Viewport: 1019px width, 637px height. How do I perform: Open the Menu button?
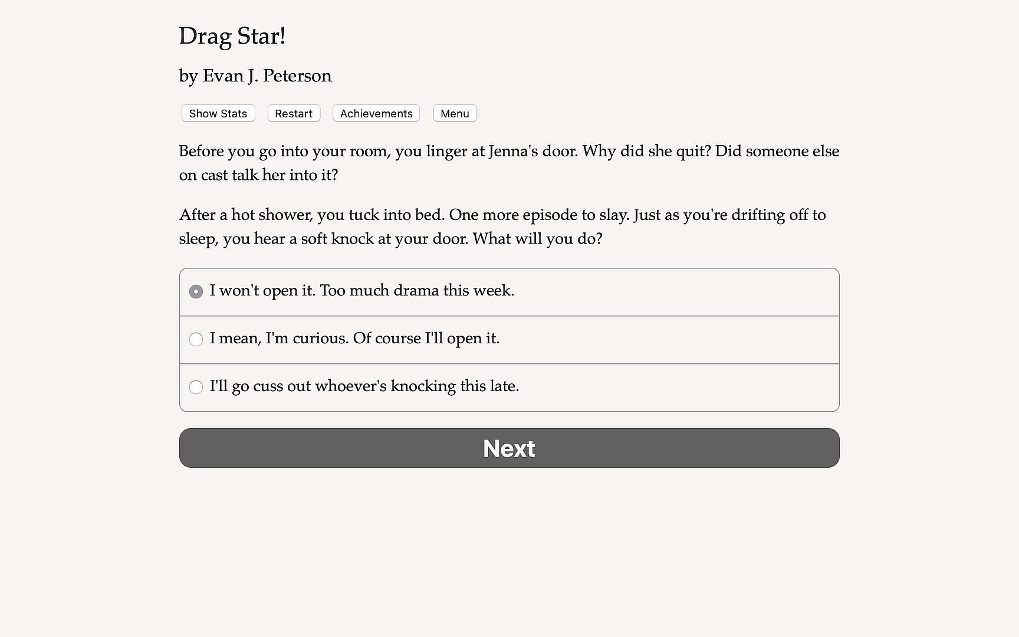[455, 113]
